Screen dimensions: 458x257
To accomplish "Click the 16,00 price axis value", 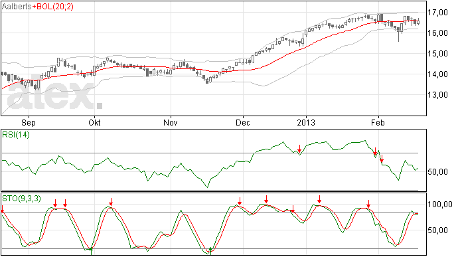I will tap(437, 33).
